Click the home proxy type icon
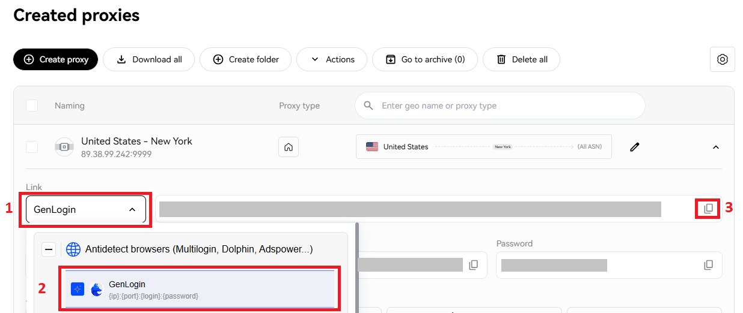 pyautogui.click(x=289, y=147)
